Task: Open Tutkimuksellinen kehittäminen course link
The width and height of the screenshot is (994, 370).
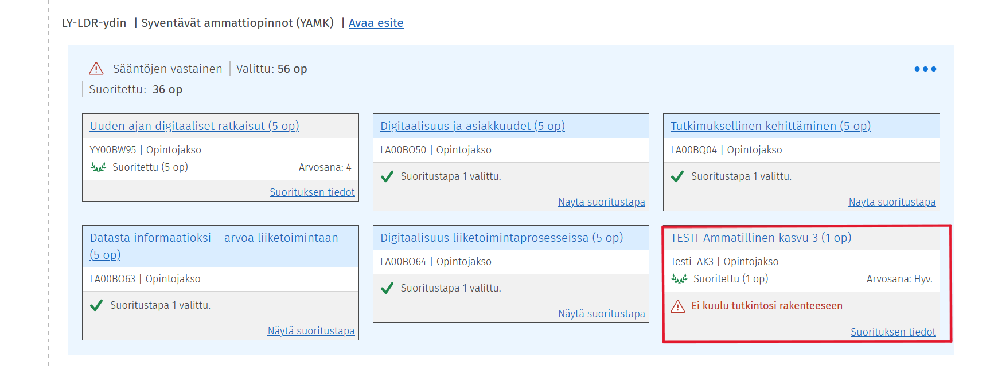Action: coord(770,126)
